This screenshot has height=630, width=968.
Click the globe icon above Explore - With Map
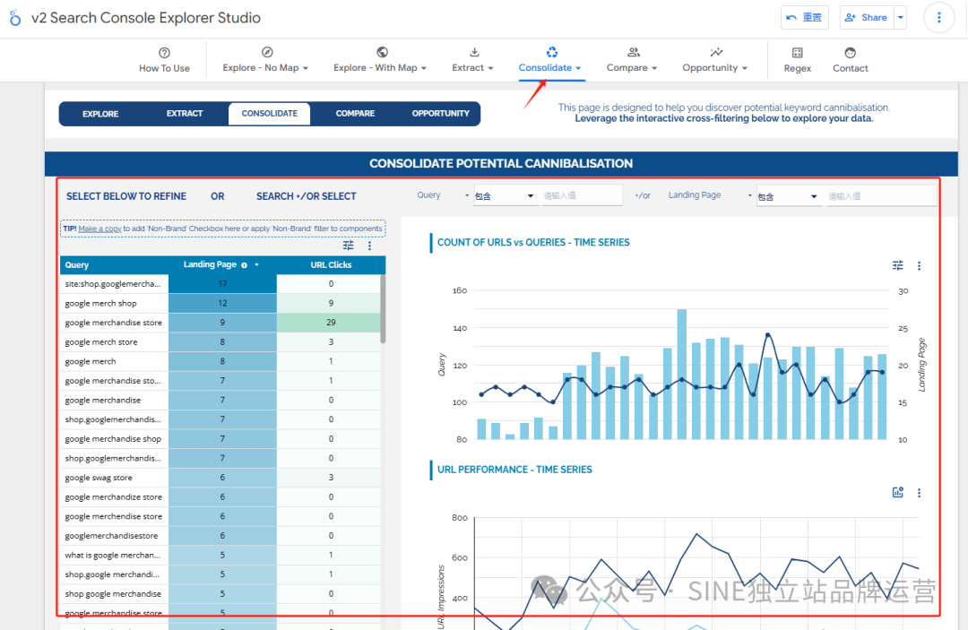[x=382, y=52]
